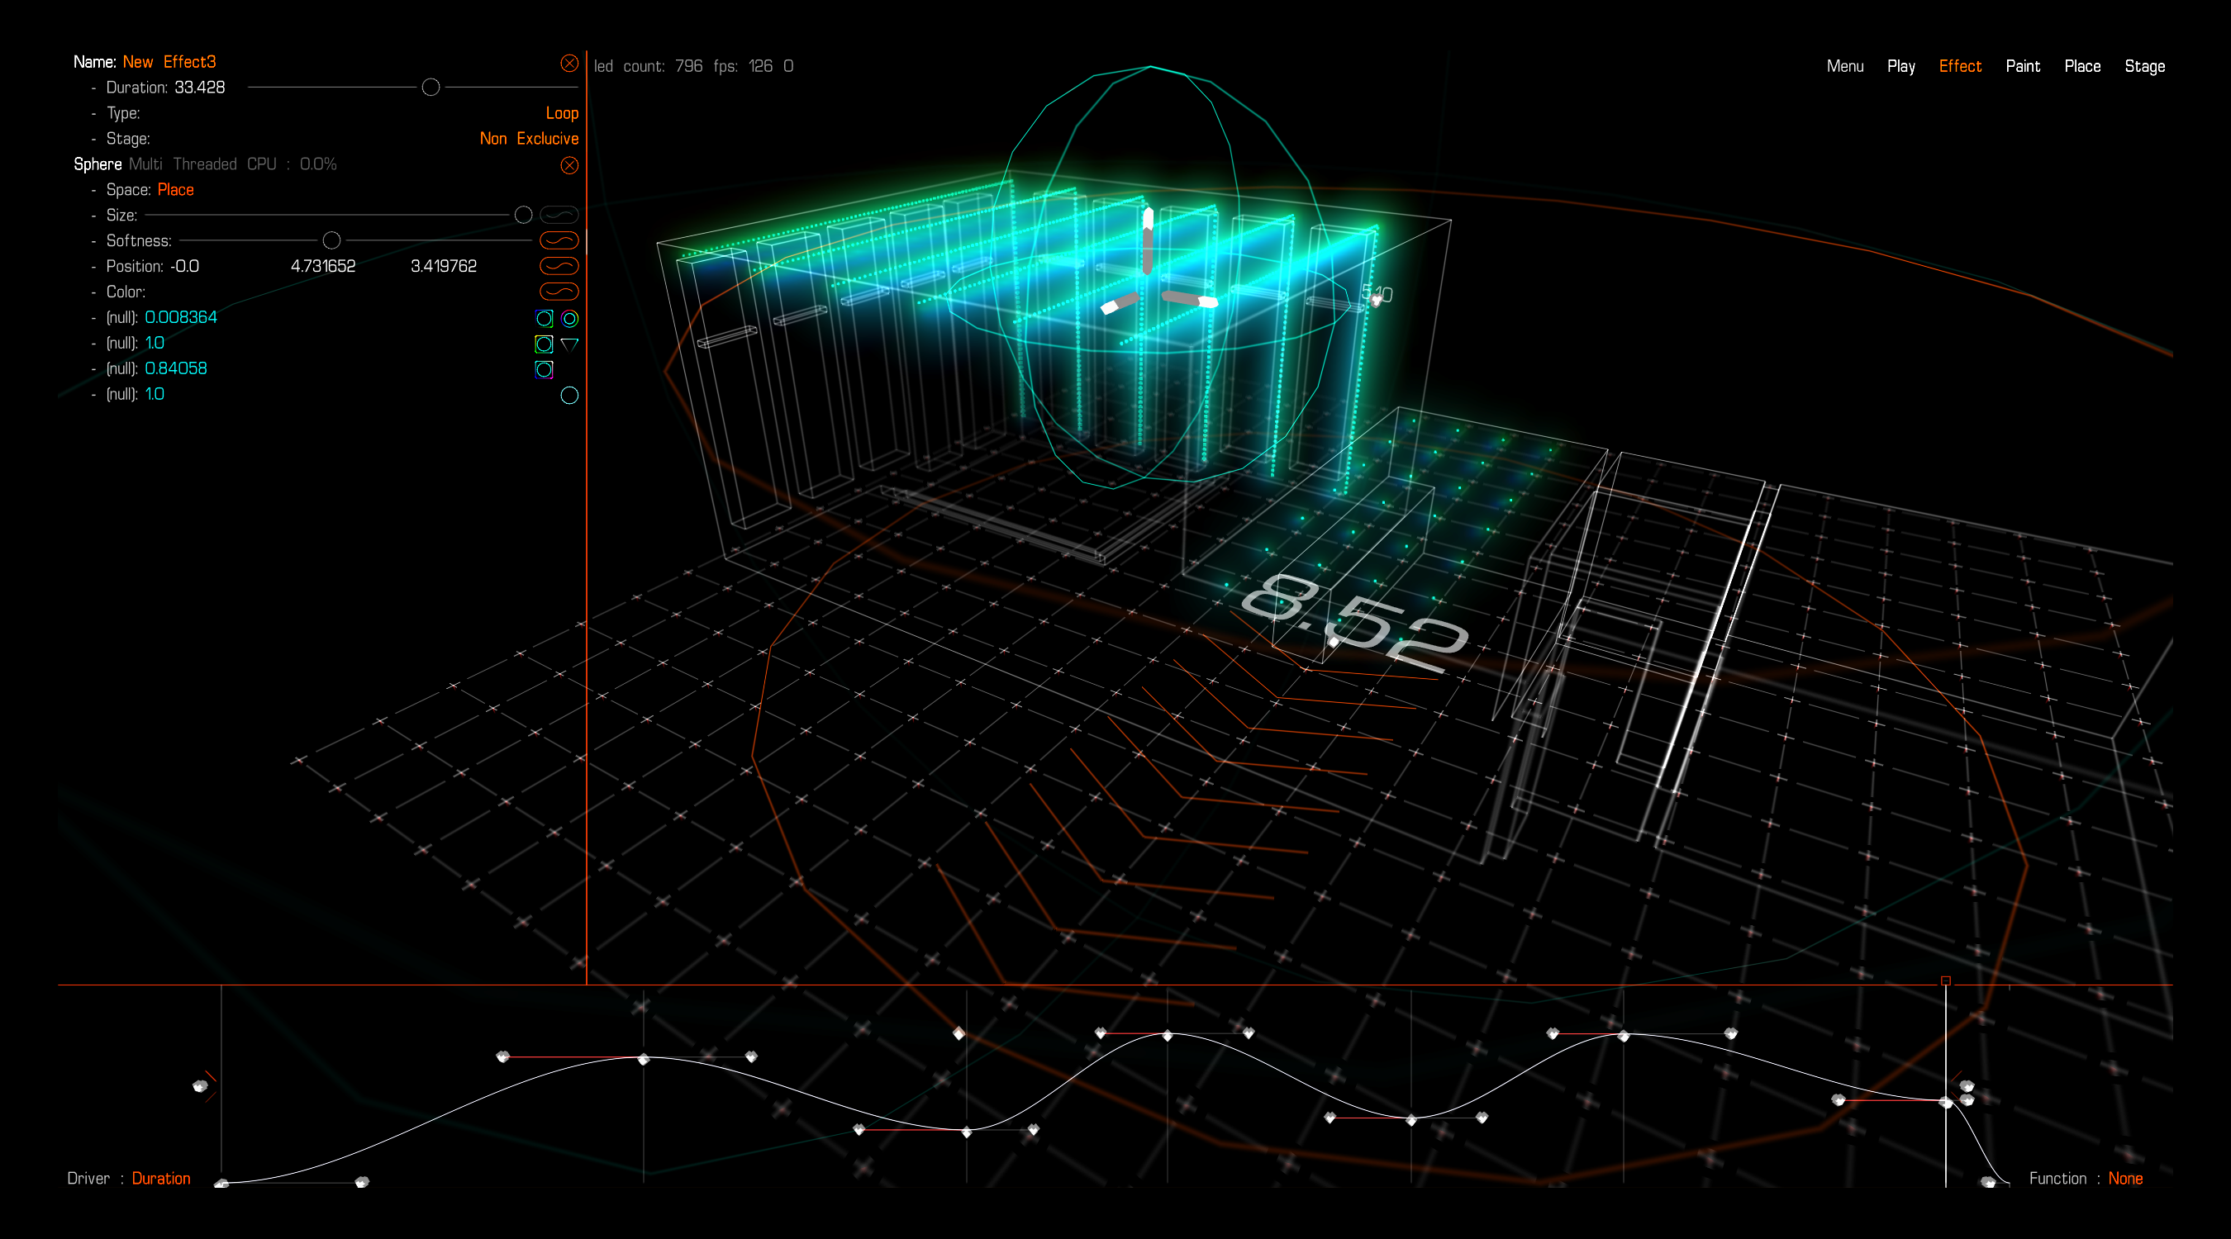2231x1239 pixels.
Task: Select right tangent handle of second peak keyframe
Action: pos(1248,1032)
